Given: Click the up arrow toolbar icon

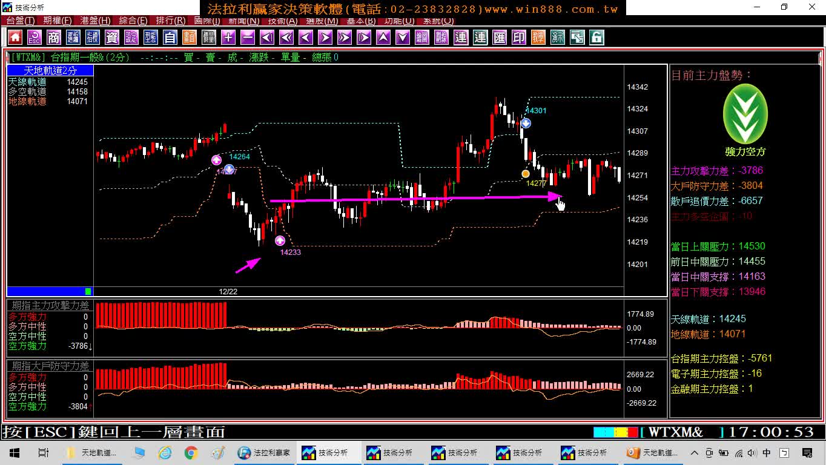Looking at the screenshot, I should click(383, 38).
